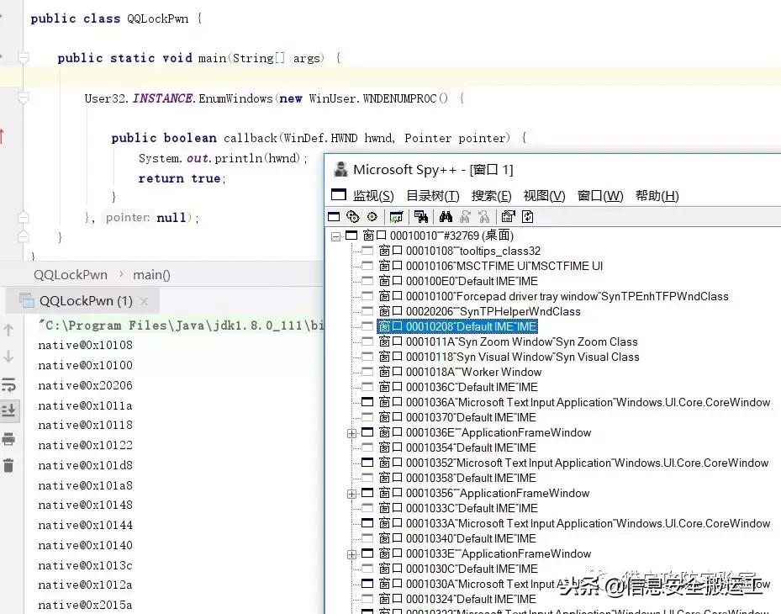Open the Processes view using the gears icon

[352, 216]
